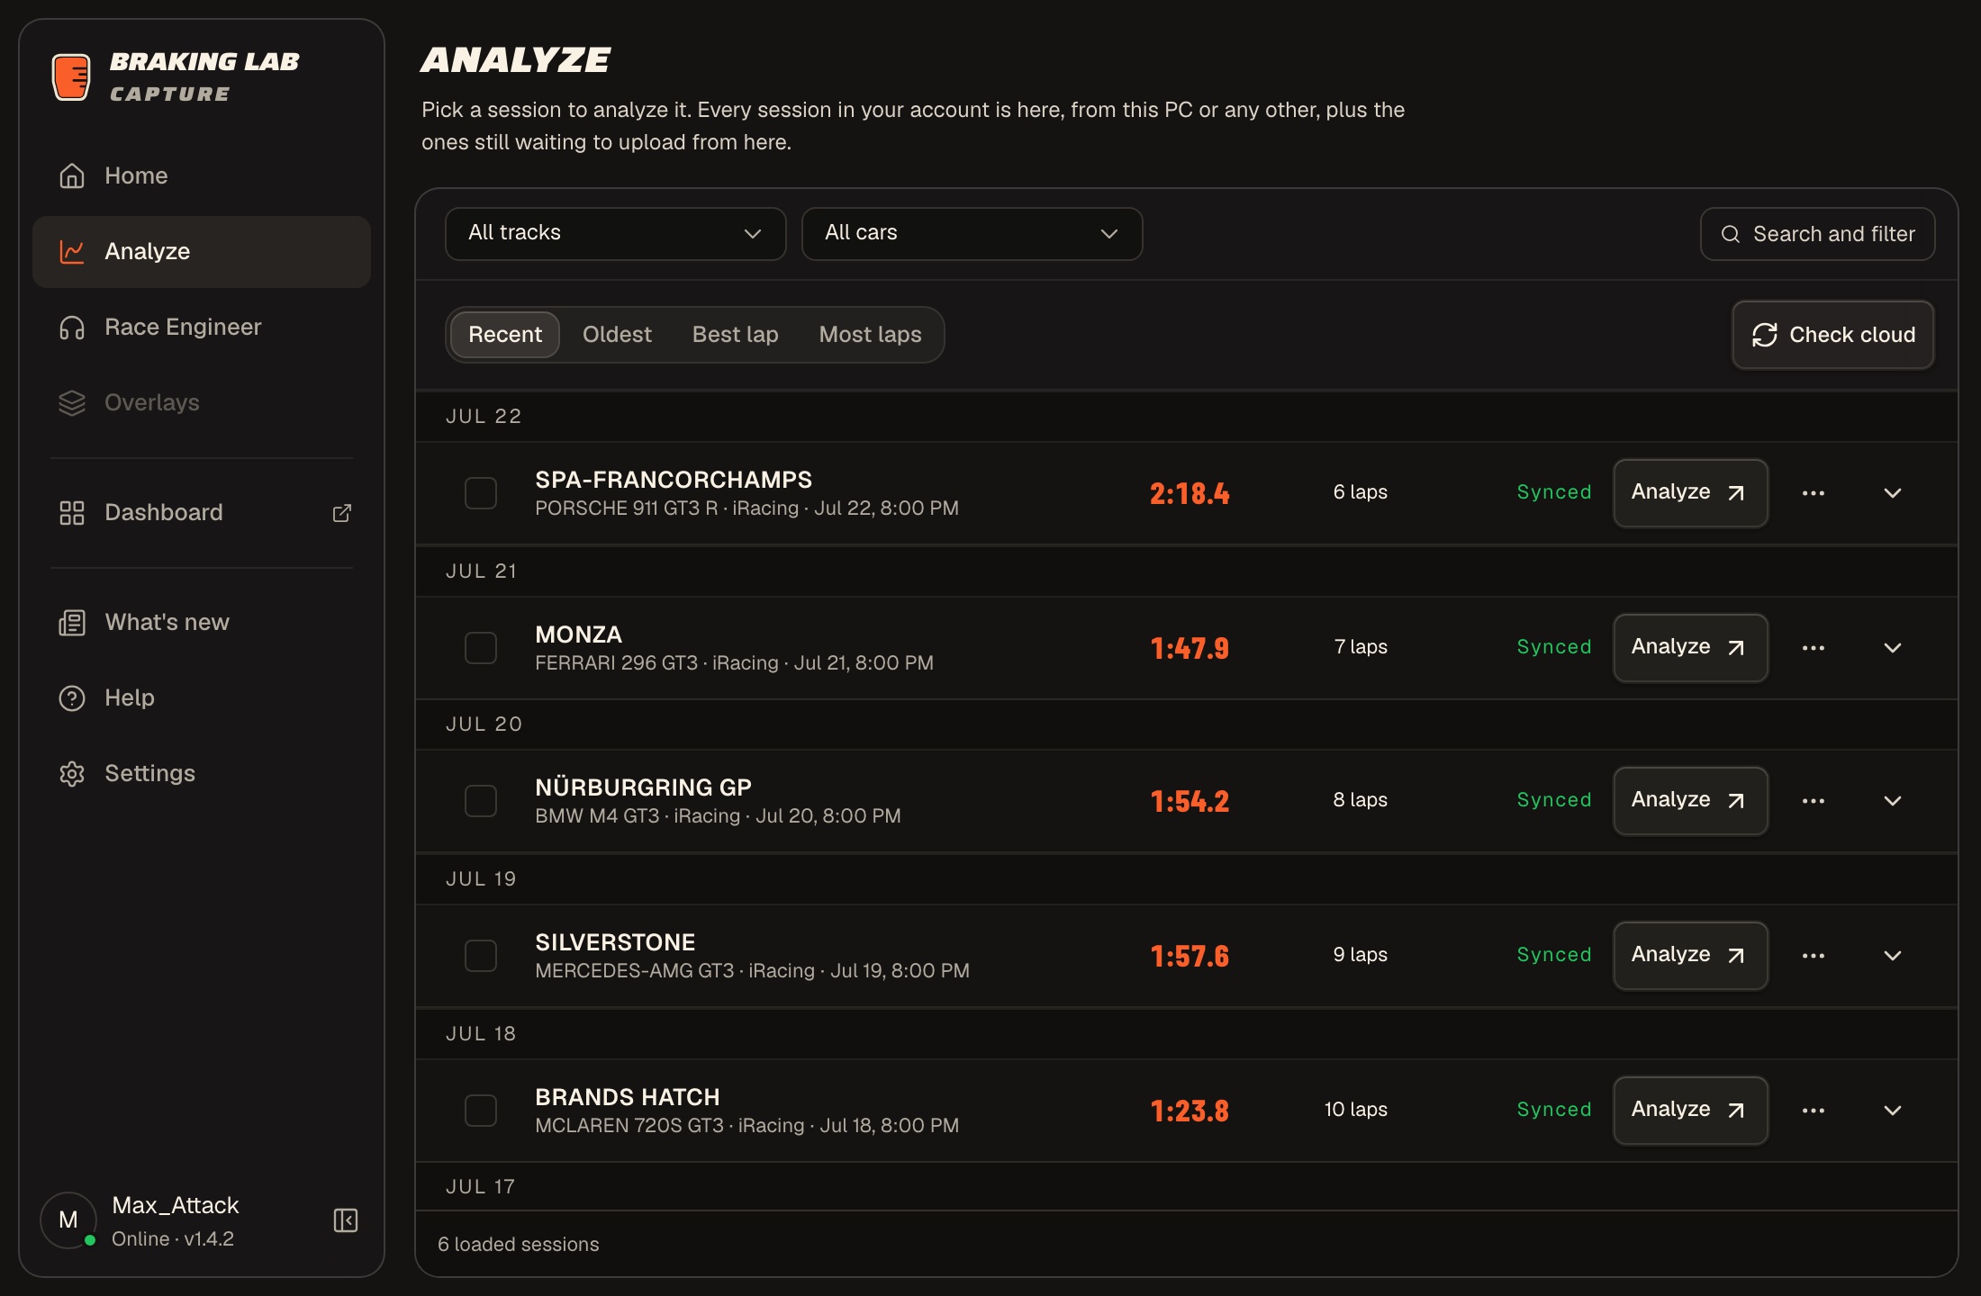1981x1296 pixels.
Task: Click the Help question mark icon
Action: click(72, 697)
